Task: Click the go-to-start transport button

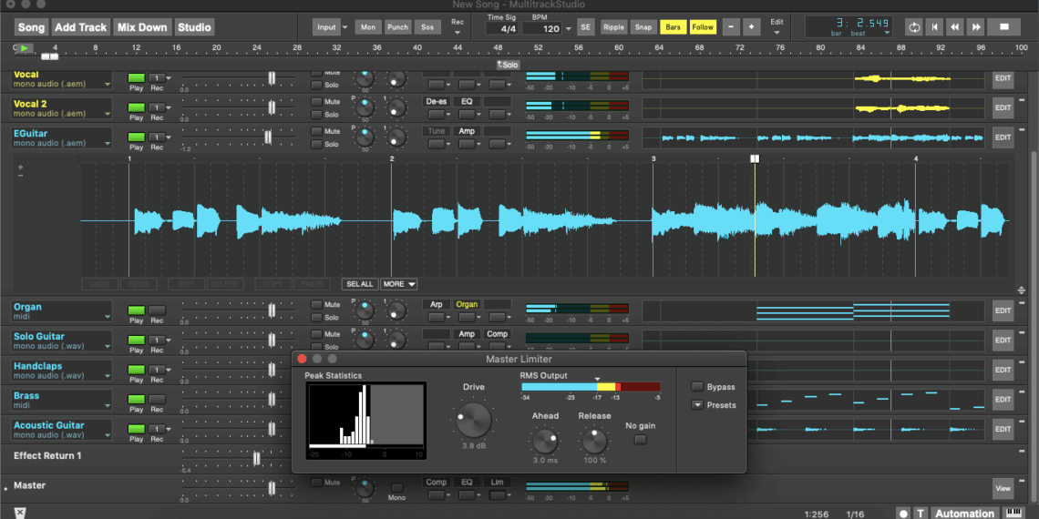Action: tap(934, 27)
